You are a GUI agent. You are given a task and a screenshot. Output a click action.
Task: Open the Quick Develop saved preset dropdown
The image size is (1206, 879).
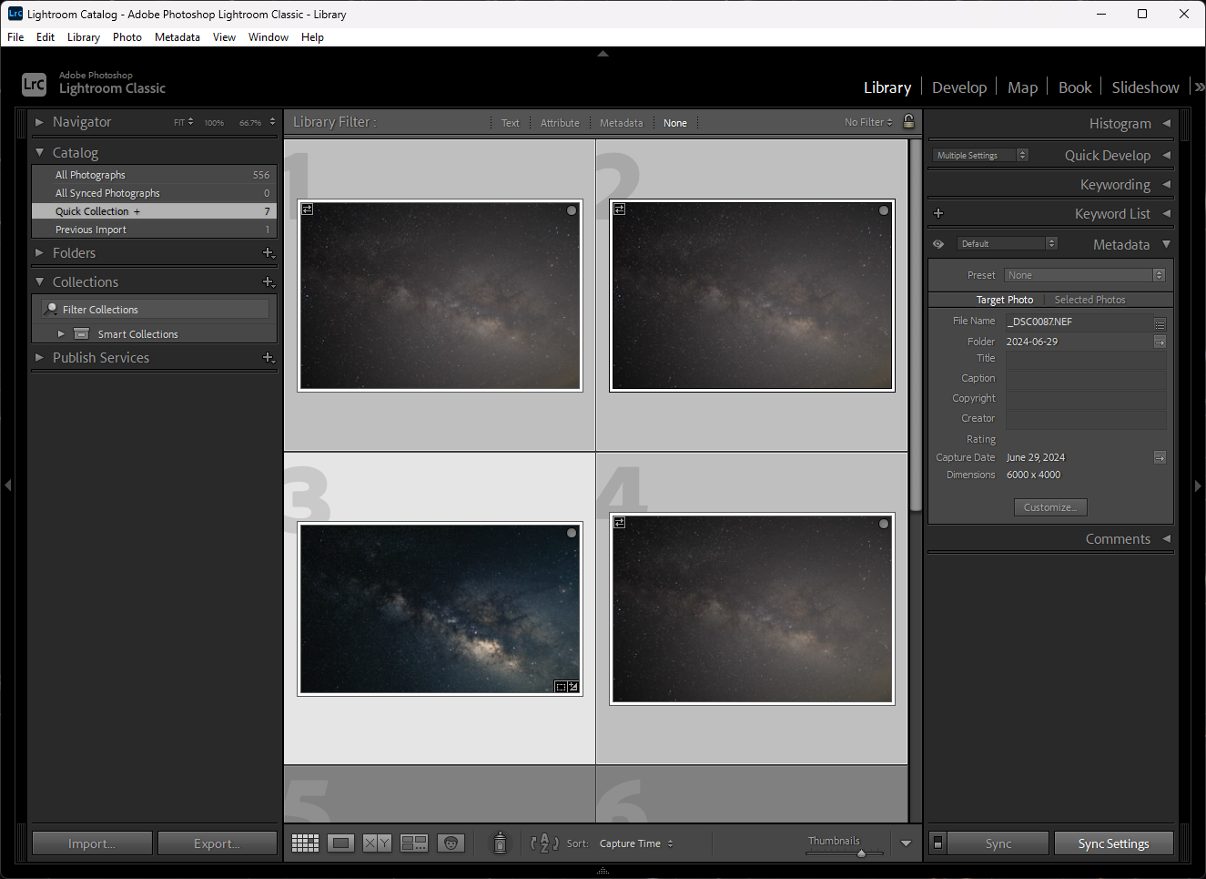click(x=980, y=156)
